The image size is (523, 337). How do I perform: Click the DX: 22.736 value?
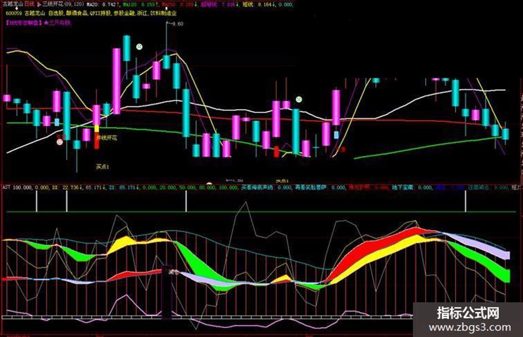pos(66,188)
